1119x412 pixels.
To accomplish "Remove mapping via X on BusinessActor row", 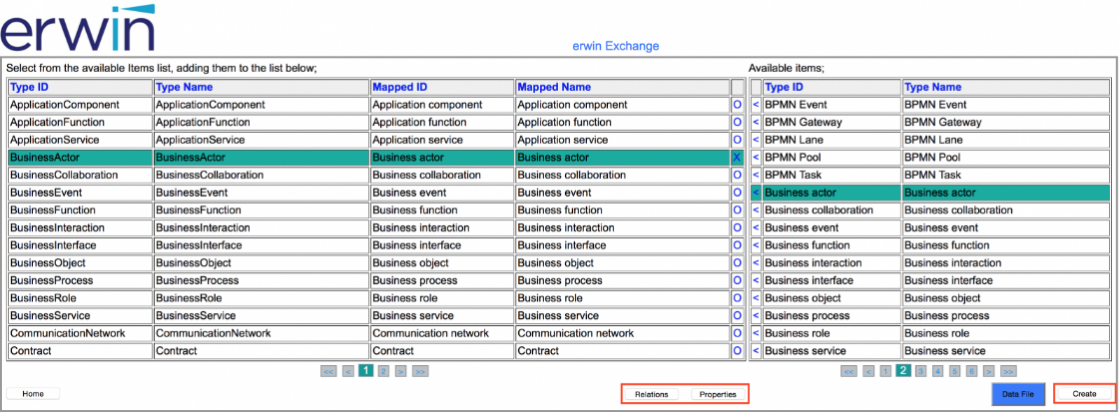I will pyautogui.click(x=738, y=158).
